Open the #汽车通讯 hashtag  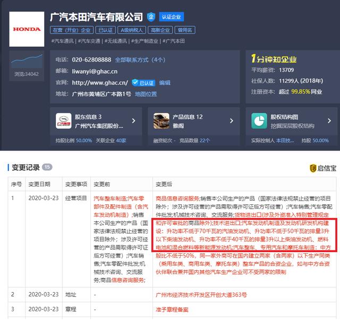[62, 41]
